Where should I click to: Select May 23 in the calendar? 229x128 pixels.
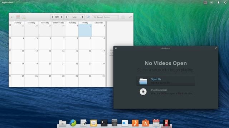pos(85,68)
